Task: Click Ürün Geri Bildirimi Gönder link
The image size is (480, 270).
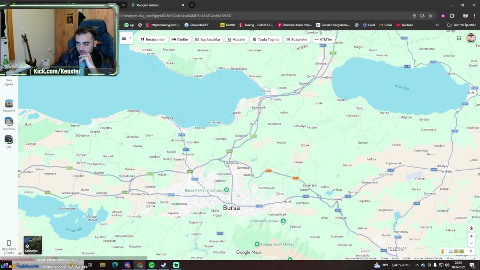Action: pos(428,258)
